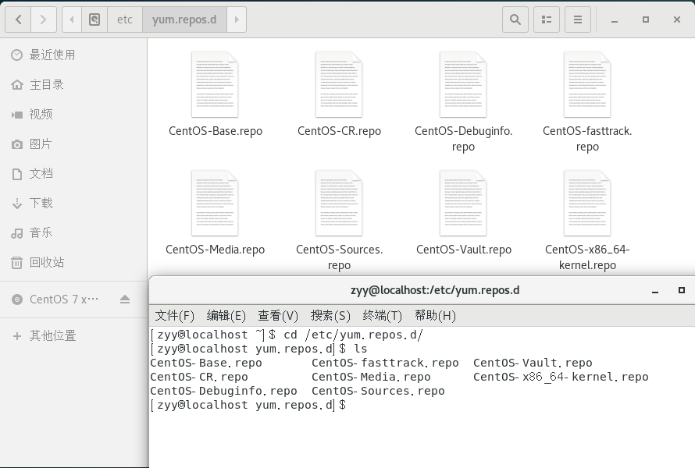Click CentOS-Sources.repo in terminal output

[x=378, y=392]
